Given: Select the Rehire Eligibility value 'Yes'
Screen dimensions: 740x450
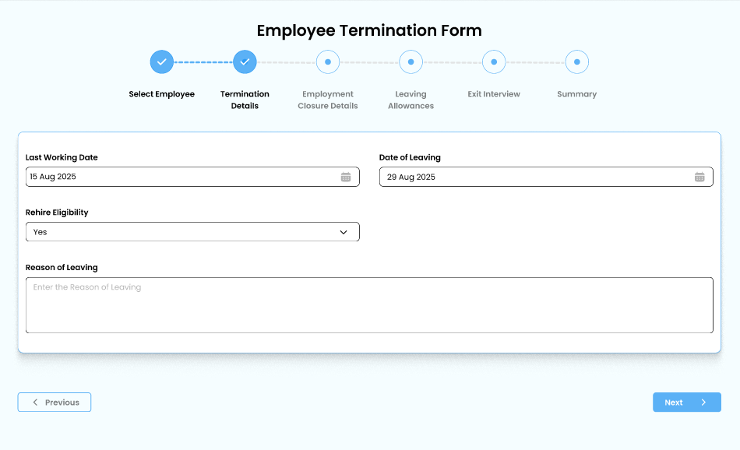Looking at the screenshot, I should [41, 232].
